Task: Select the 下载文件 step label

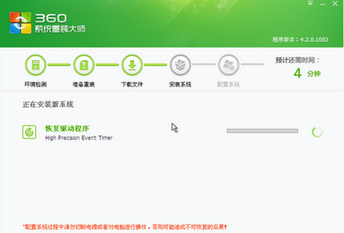Action: [x=132, y=85]
